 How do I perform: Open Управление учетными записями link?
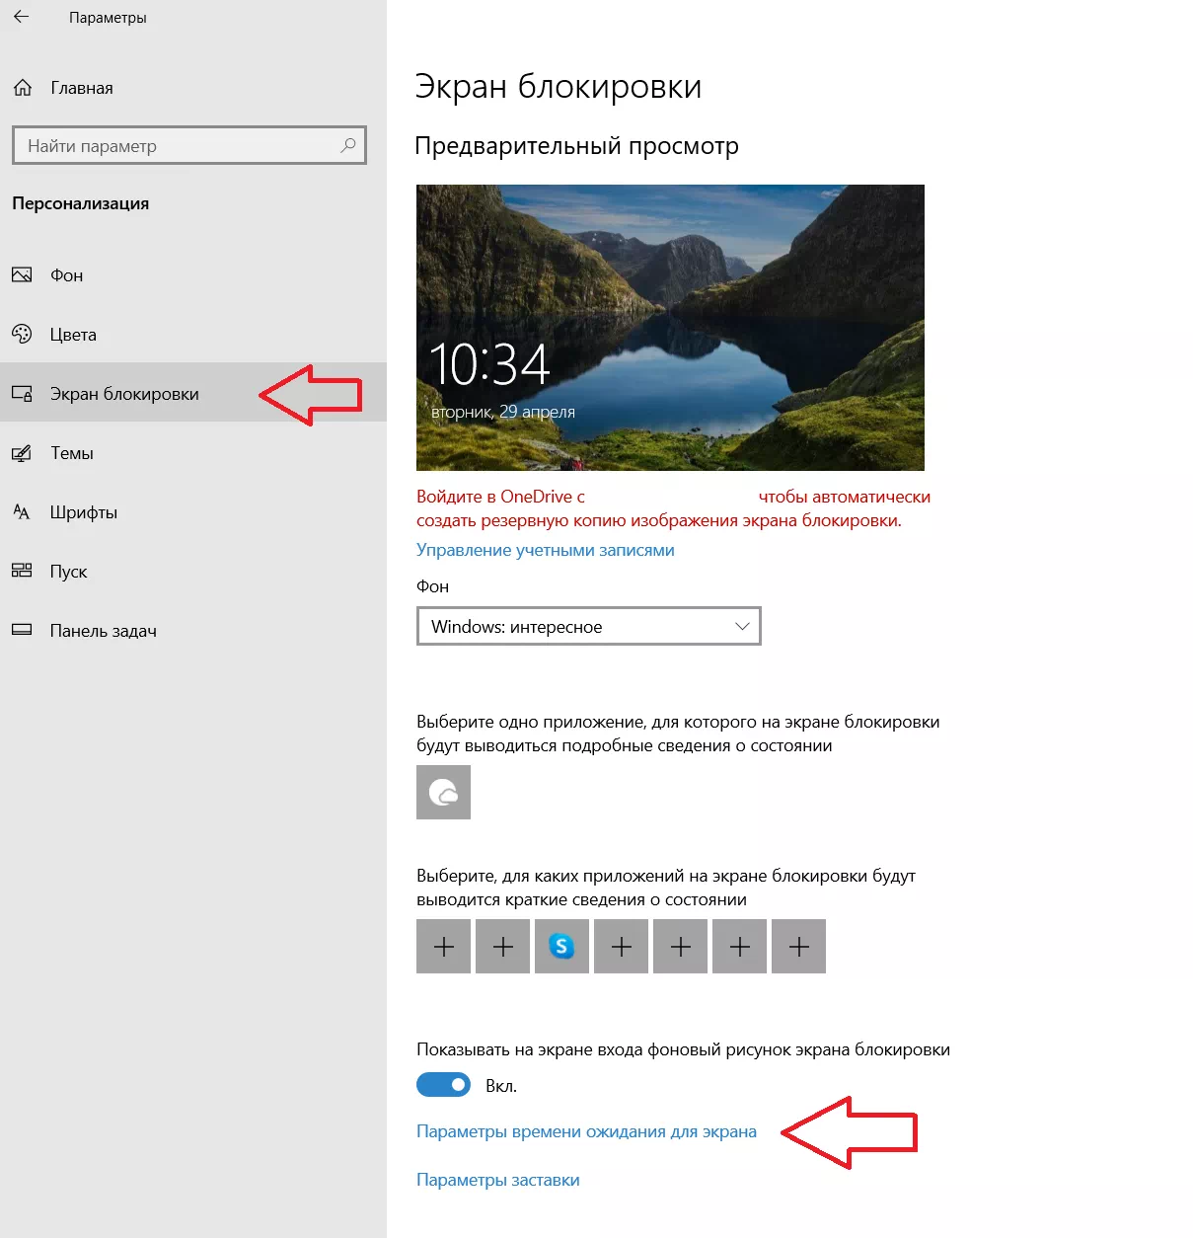click(546, 550)
